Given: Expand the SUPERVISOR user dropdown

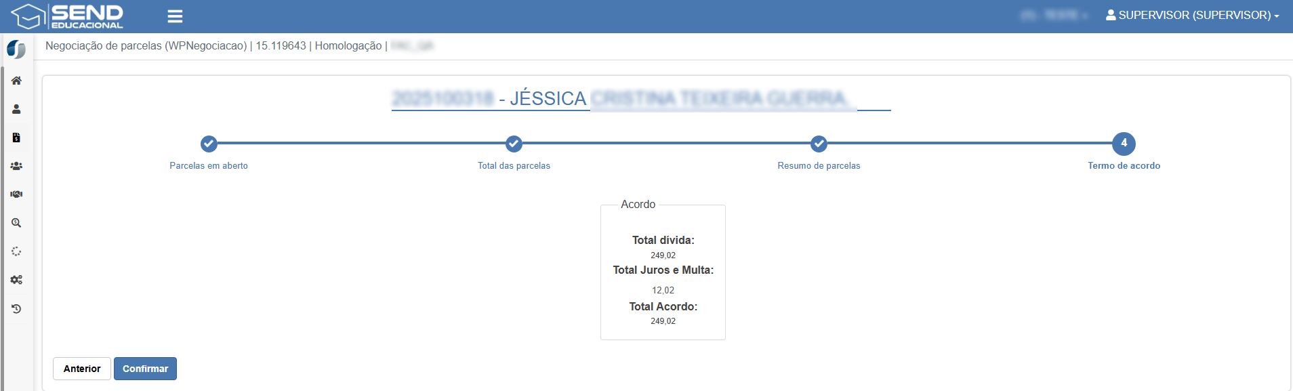Looking at the screenshot, I should coord(1192,15).
